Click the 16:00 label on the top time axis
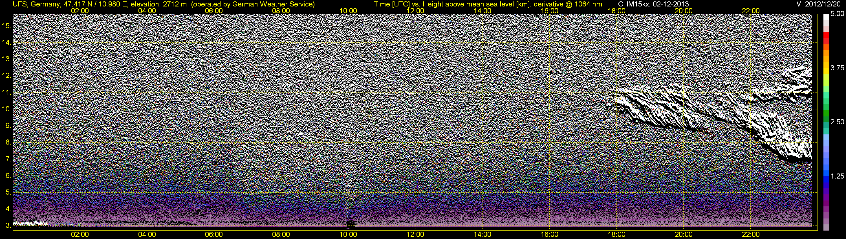Screen dimensions: 846x239 [x=549, y=11]
